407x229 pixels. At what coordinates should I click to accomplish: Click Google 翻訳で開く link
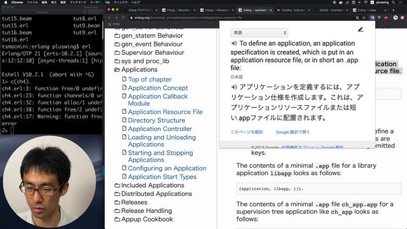tap(293, 132)
